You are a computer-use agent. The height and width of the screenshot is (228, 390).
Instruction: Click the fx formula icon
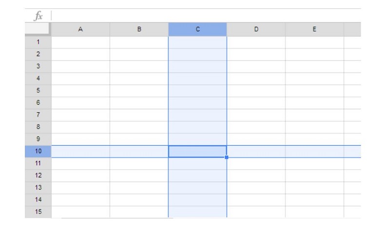[x=39, y=16]
